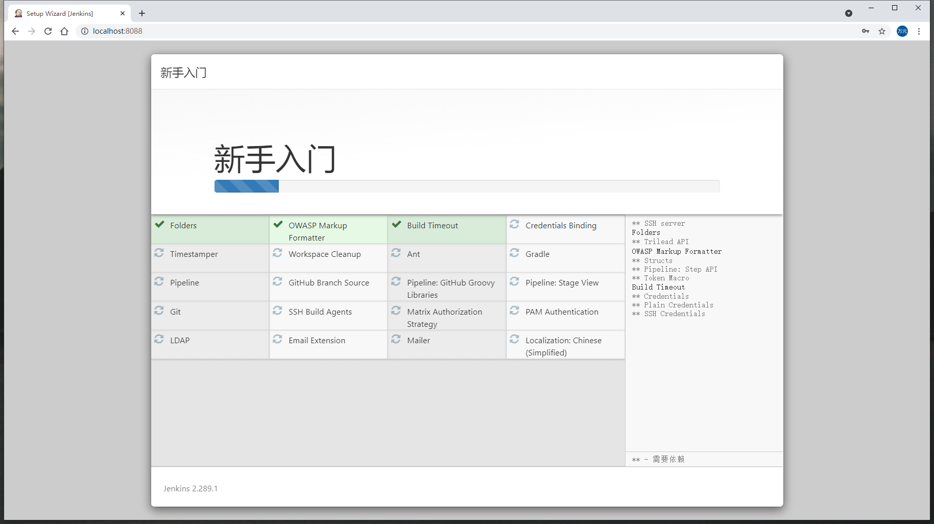
Task: Go back using the browser back arrow
Action: click(15, 31)
